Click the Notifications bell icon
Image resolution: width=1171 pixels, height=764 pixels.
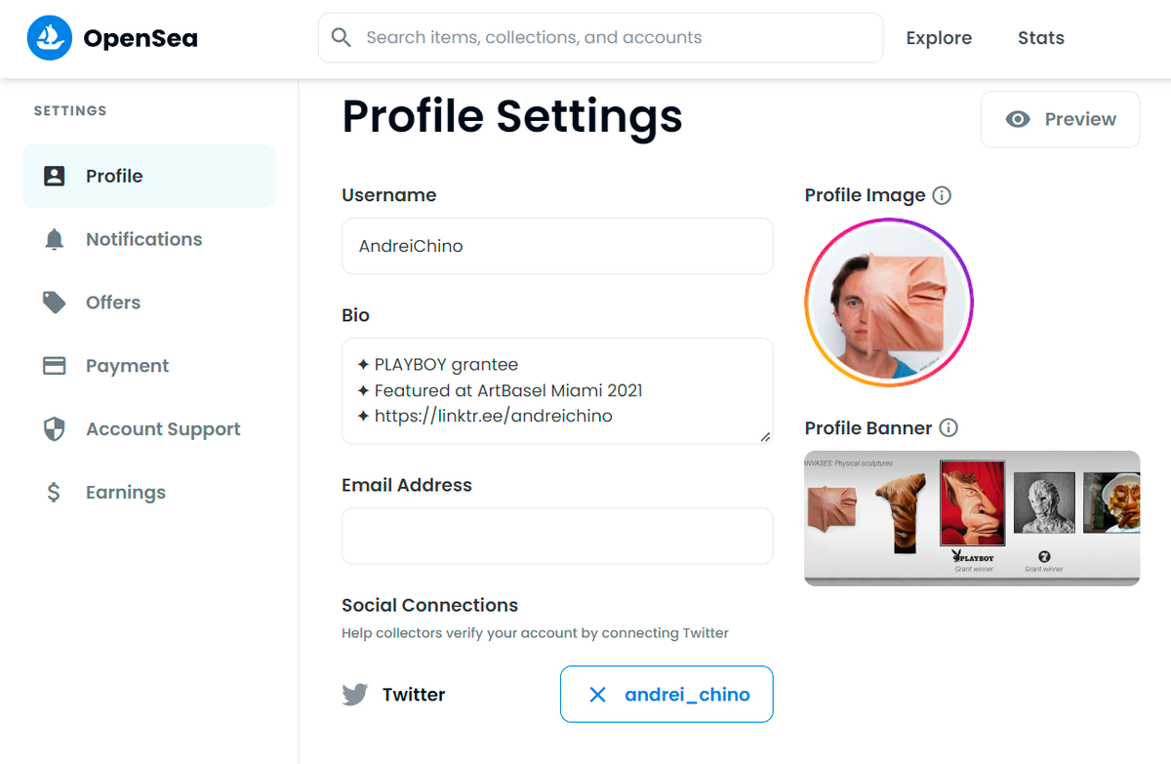point(55,239)
